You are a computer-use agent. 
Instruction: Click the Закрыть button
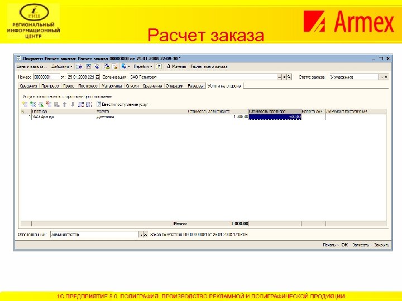click(381, 245)
